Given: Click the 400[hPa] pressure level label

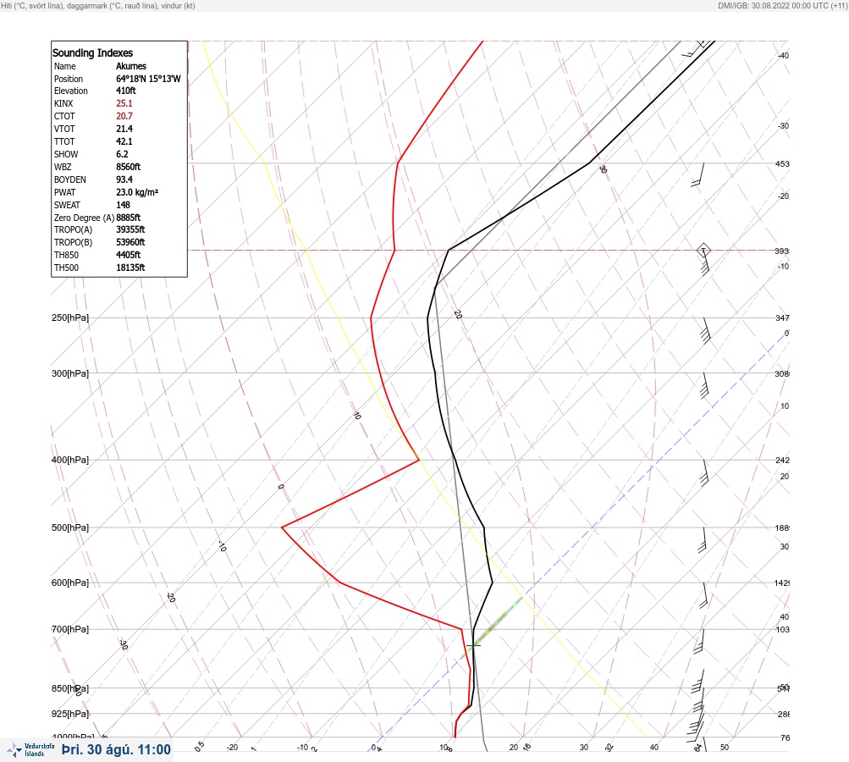Looking at the screenshot, I should (70, 460).
